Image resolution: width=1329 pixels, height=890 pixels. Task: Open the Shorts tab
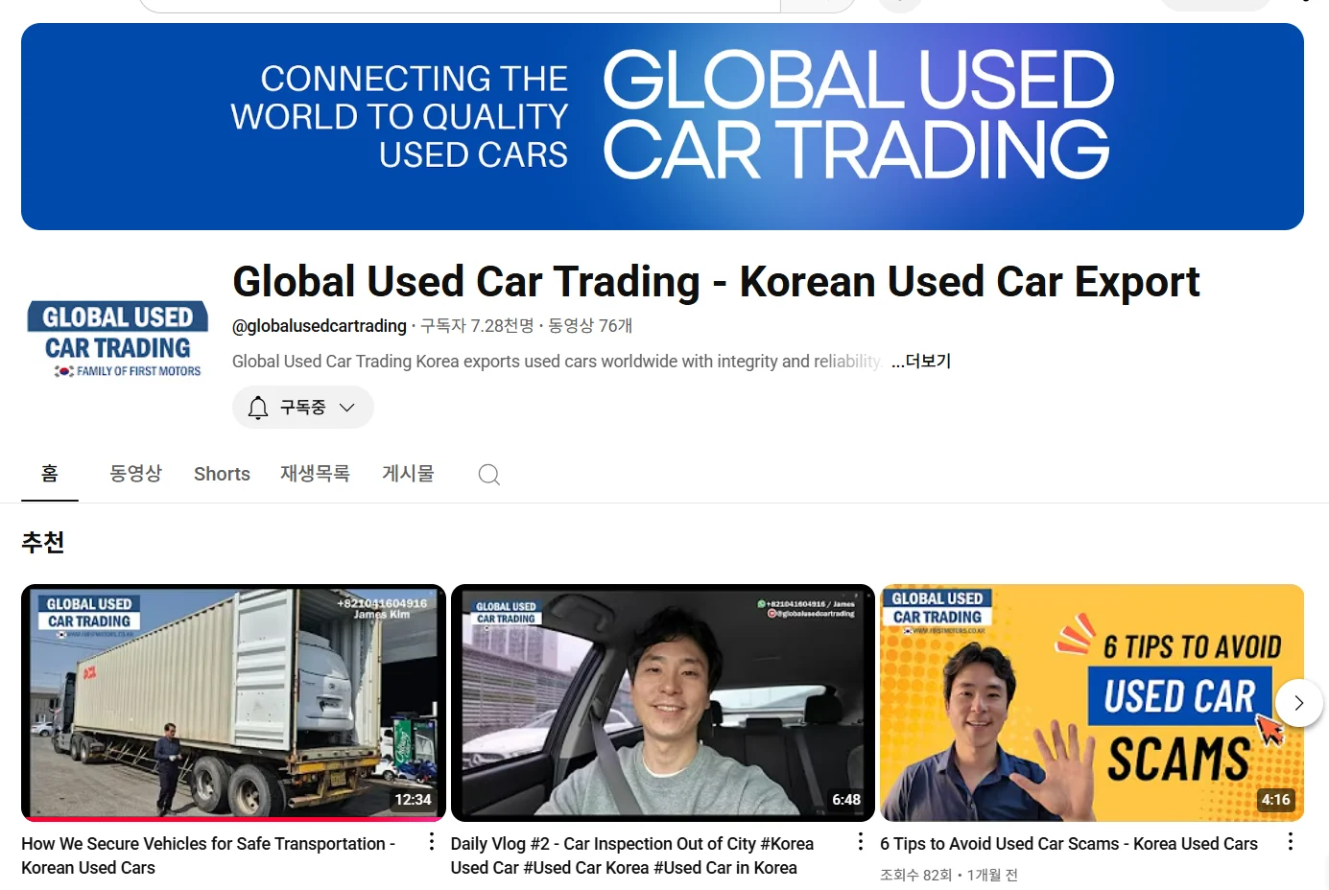(222, 474)
